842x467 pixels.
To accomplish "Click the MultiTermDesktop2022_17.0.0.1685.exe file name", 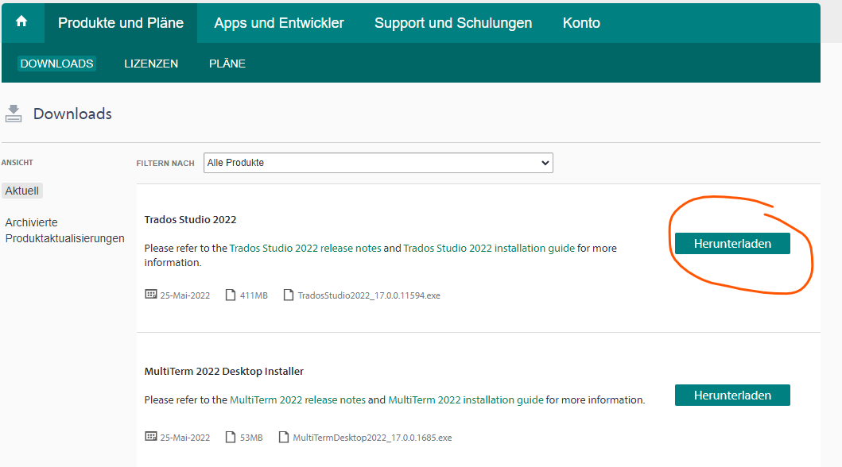I will click(x=372, y=438).
